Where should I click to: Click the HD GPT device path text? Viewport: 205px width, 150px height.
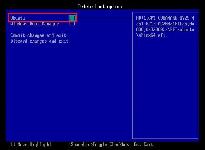165,27
